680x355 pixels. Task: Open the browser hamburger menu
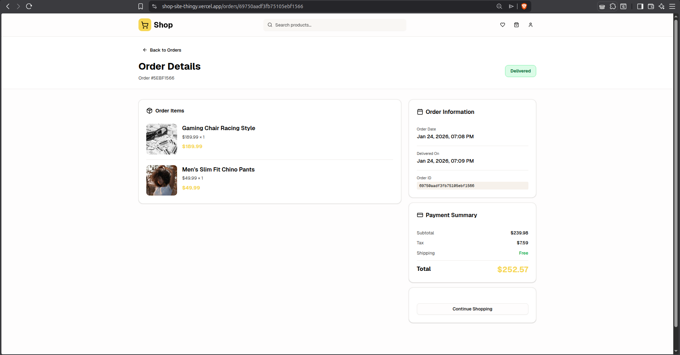(672, 6)
